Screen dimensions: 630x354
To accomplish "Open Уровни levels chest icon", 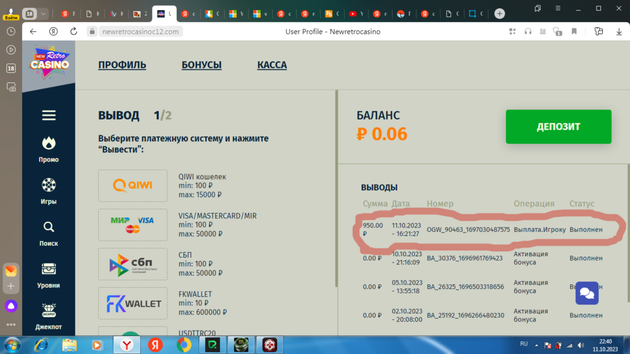I will pos(49,269).
